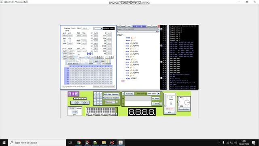The width and height of the screenshot is (259, 146).
Task: Click keypad key 9
Action: tap(101, 100)
